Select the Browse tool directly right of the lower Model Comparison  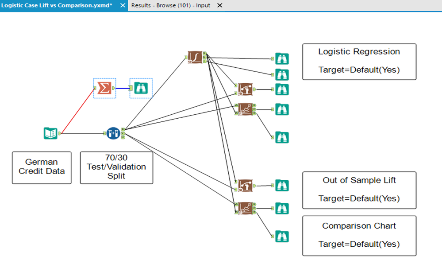(282, 208)
